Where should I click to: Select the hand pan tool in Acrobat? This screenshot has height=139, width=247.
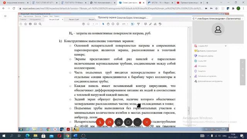(x=108, y=24)
